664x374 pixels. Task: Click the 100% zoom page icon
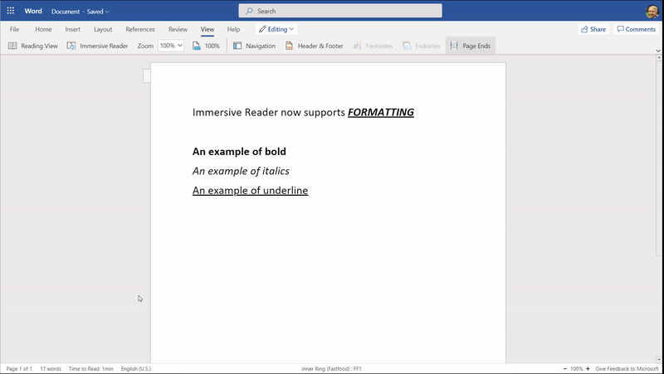(x=197, y=46)
